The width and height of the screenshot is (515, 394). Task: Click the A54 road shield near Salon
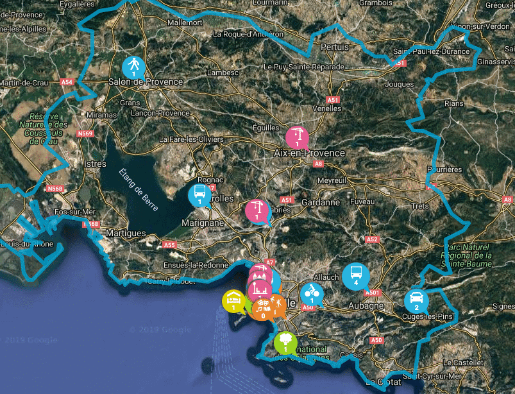point(67,82)
